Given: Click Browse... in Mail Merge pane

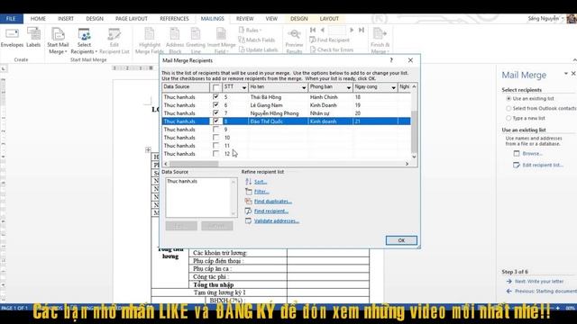Looking at the screenshot, I should click(532, 154).
